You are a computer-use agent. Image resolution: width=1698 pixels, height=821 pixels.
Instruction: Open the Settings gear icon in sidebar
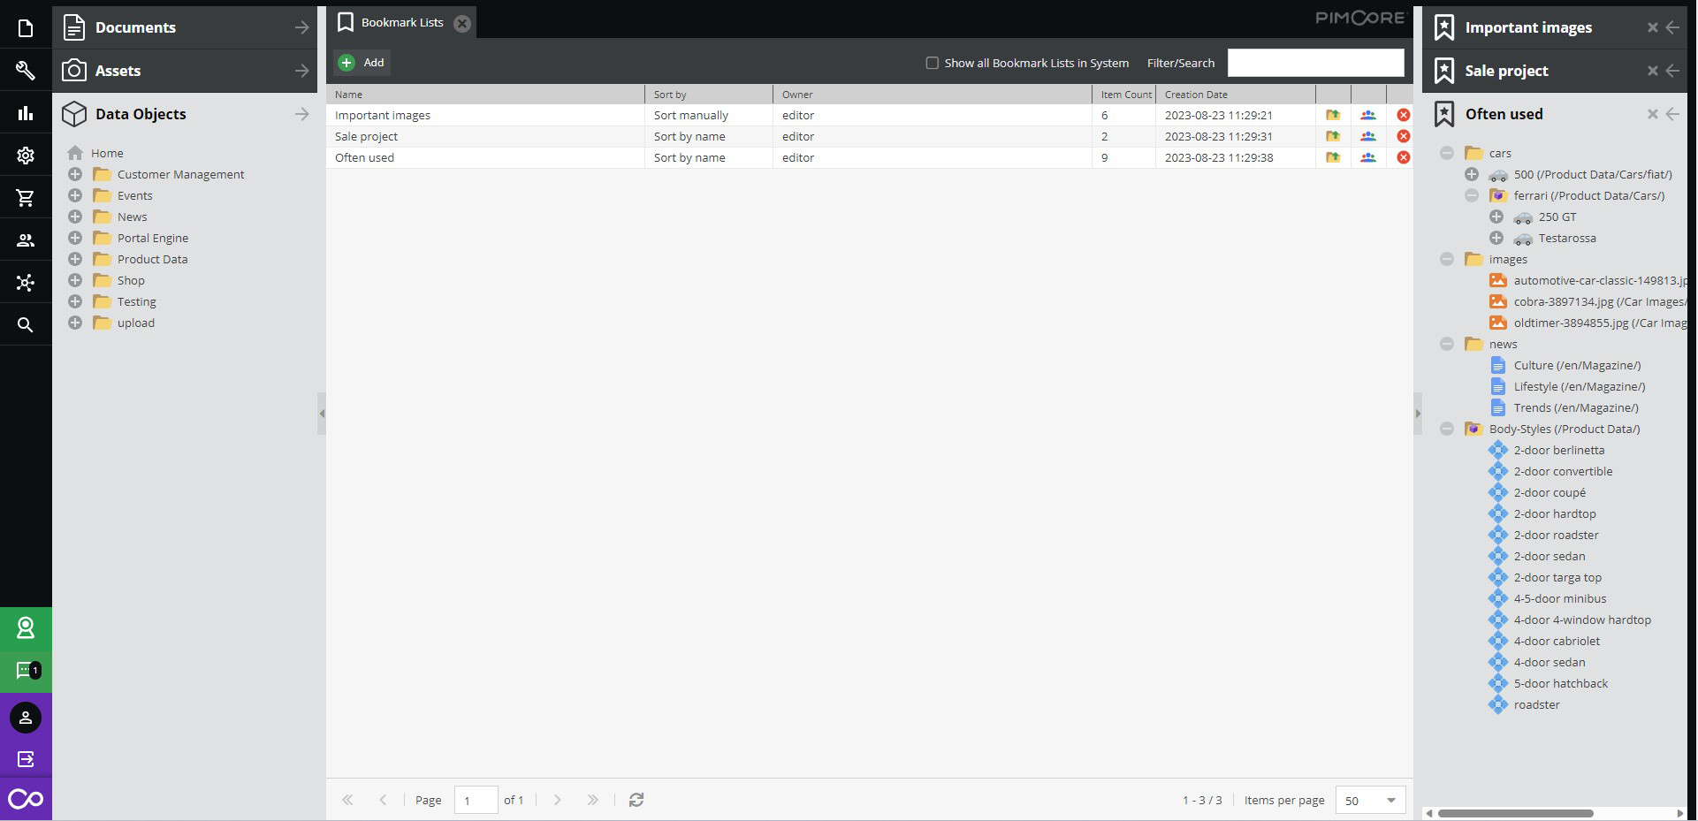[x=26, y=156]
